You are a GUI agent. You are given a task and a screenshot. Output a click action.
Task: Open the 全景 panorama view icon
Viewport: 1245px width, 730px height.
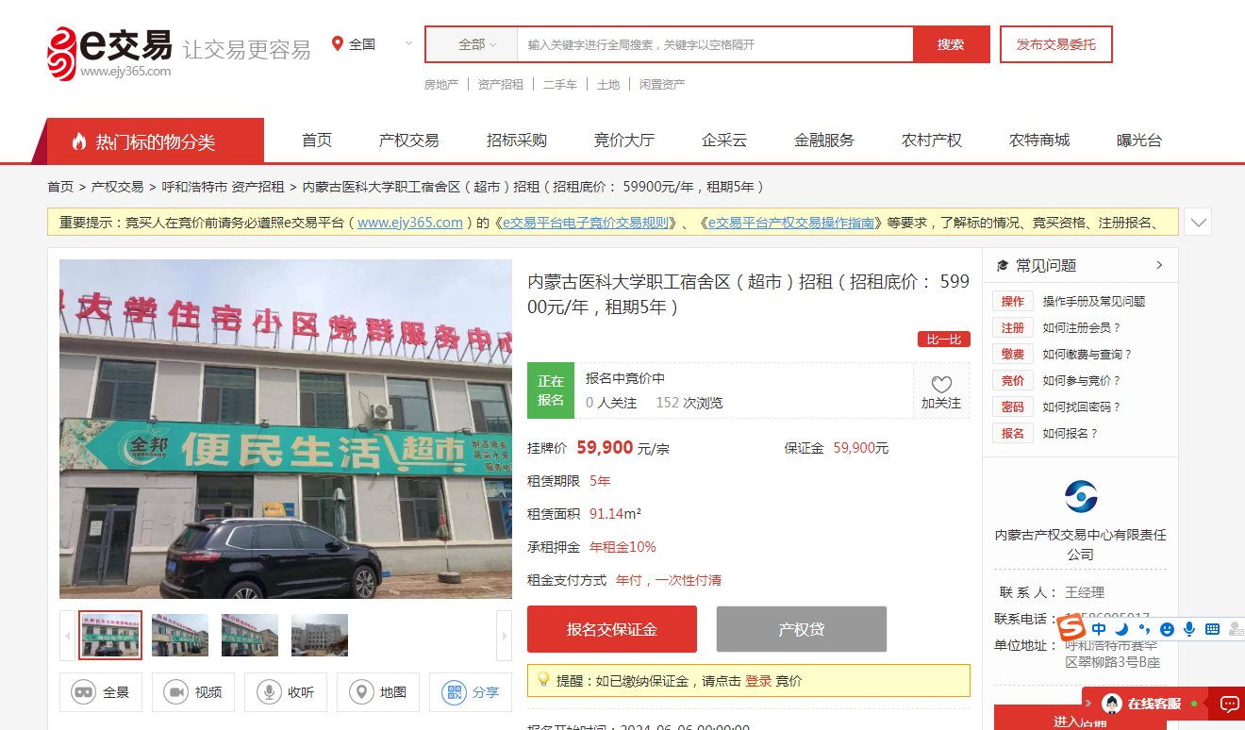click(x=84, y=692)
